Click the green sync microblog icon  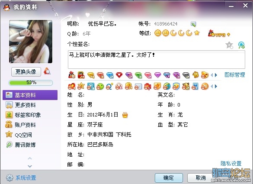(x=241, y=45)
